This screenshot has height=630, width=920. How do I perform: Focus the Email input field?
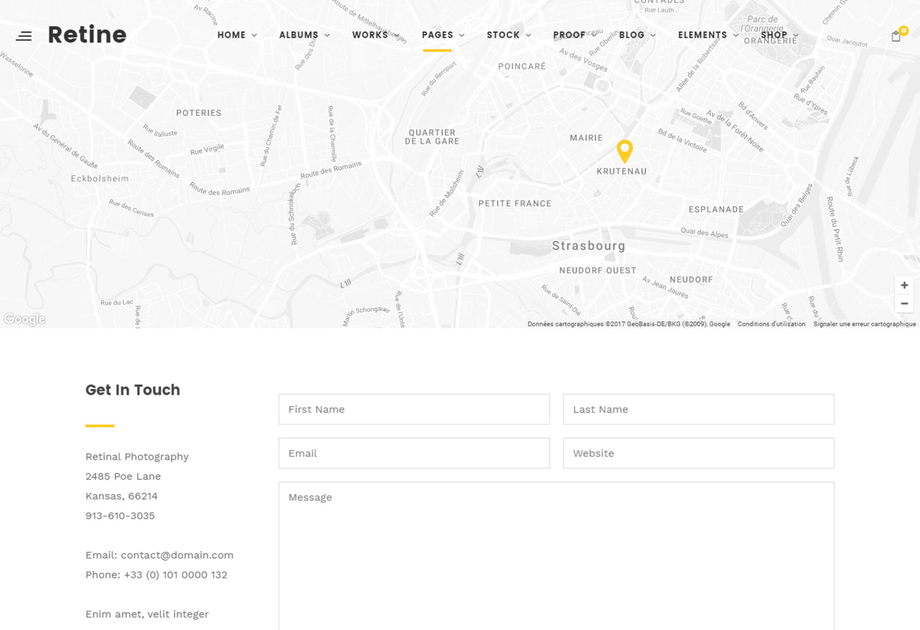pos(414,453)
